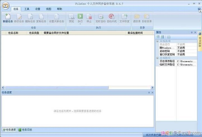Click the 任务类型 column header
This screenshot has width=202, height=137.
tap(34, 33)
